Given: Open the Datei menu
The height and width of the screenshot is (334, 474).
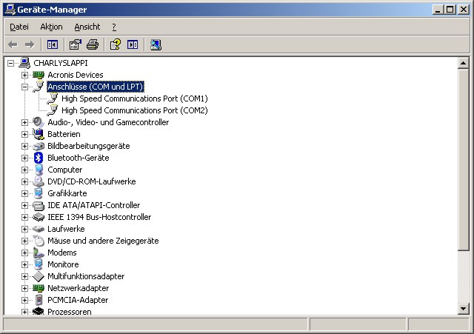Looking at the screenshot, I should tap(19, 27).
